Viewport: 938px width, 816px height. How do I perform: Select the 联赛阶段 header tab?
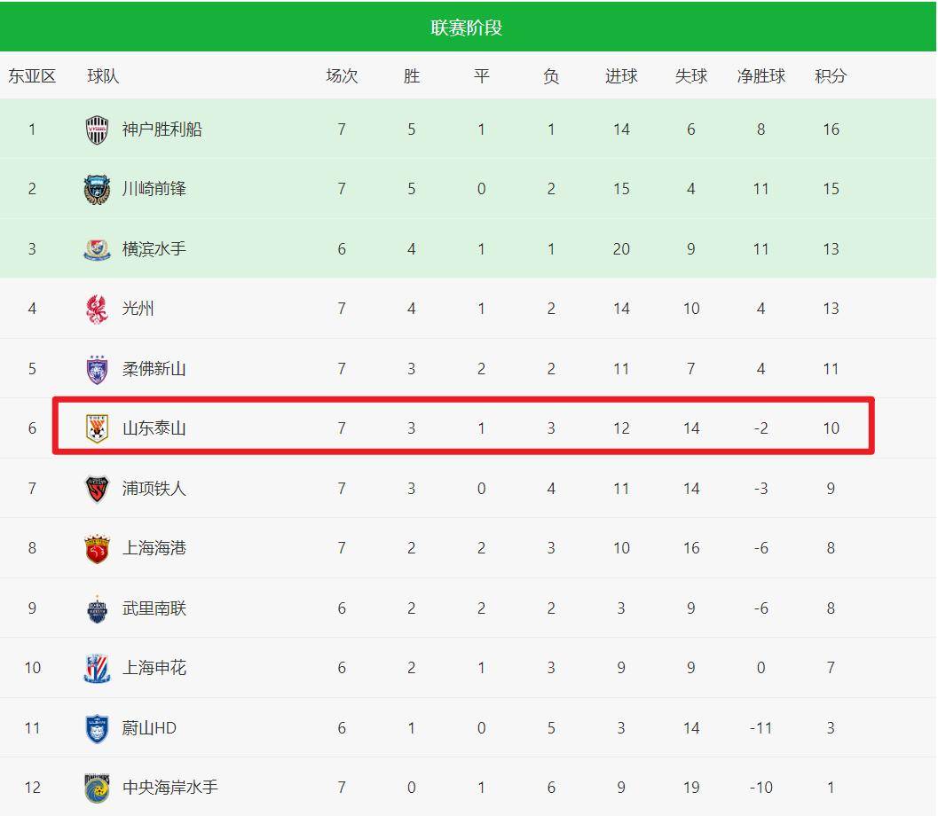tap(467, 27)
